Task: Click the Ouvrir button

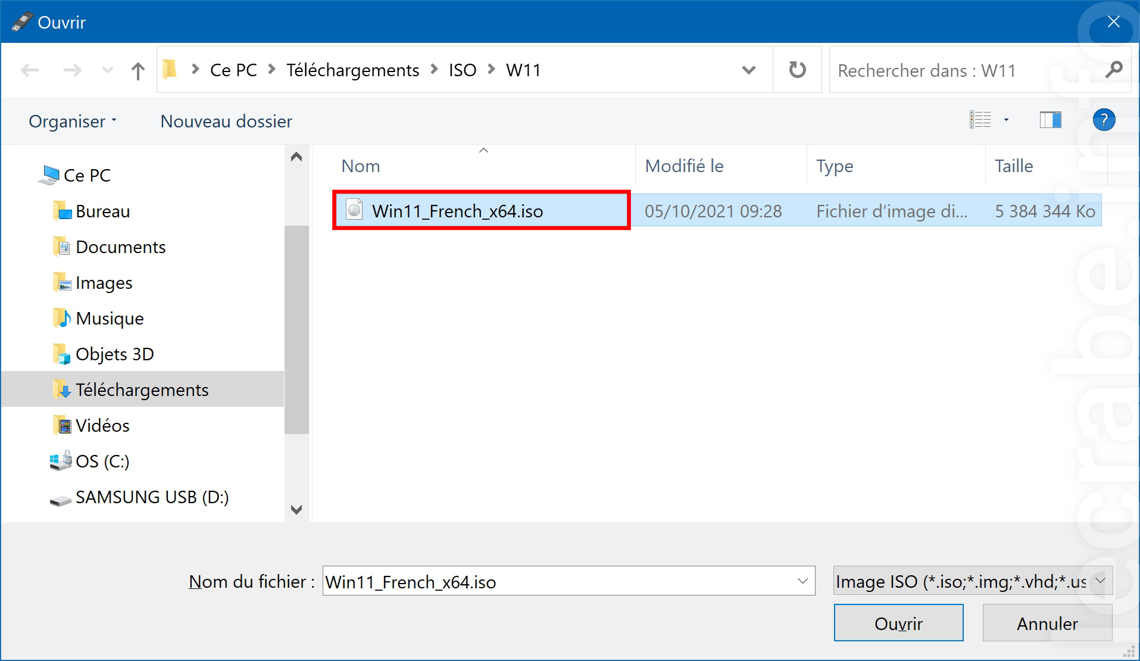Action: [x=898, y=623]
